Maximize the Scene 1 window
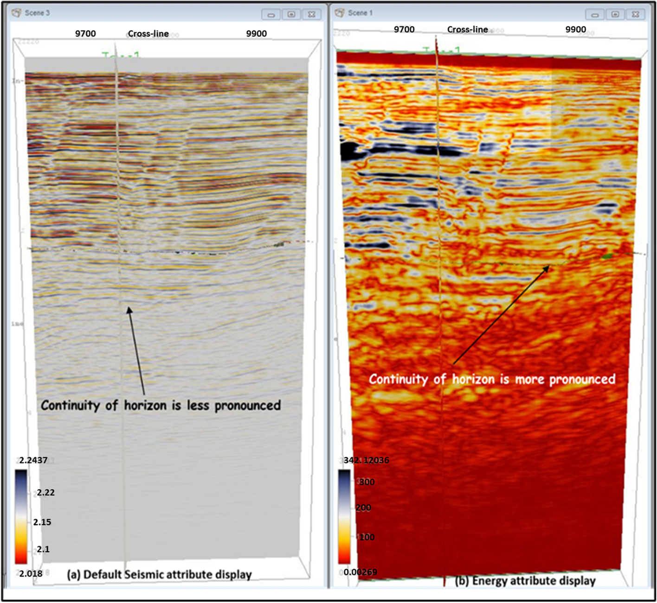The width and height of the screenshot is (657, 603). [x=615, y=14]
